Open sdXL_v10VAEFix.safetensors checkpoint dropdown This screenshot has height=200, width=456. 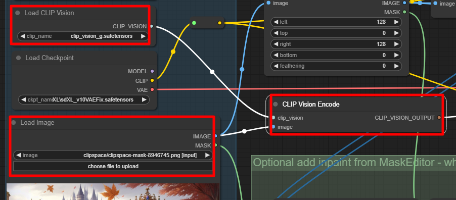click(84, 99)
